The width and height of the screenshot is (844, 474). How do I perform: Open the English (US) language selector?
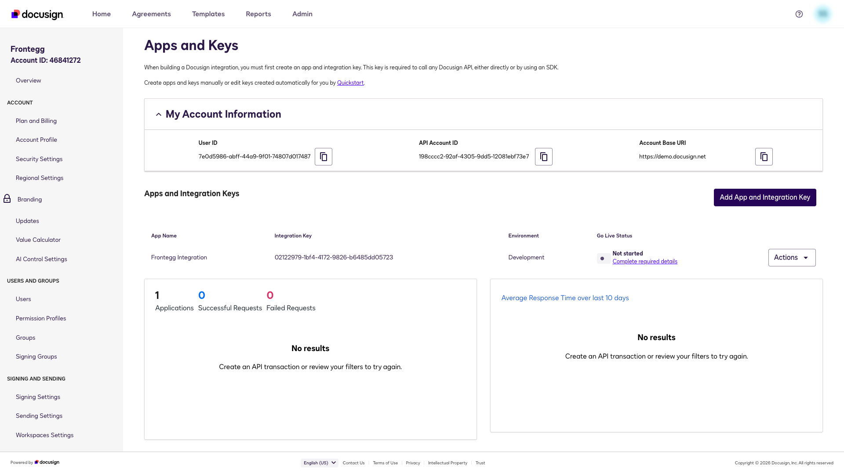[x=319, y=463]
